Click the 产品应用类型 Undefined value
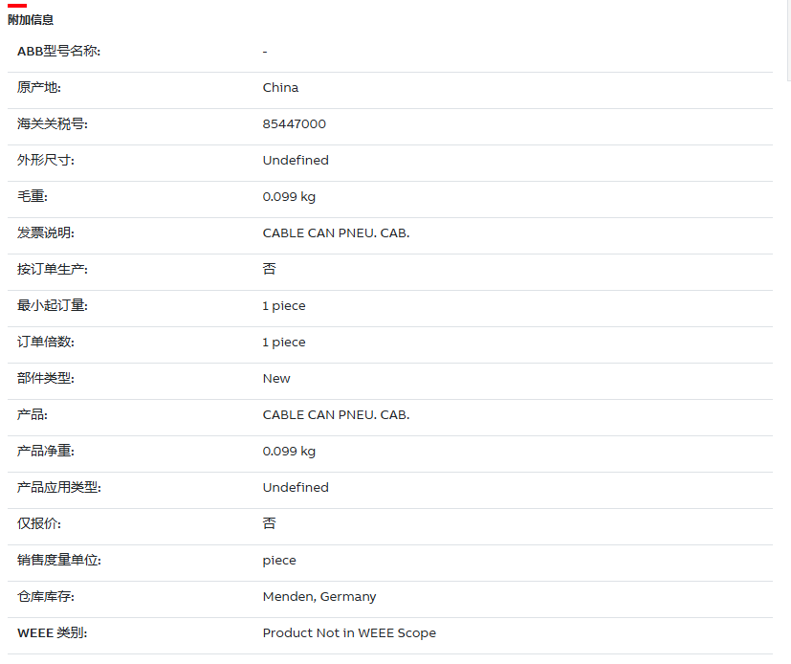Image resolution: width=791 pixels, height=664 pixels. pos(296,487)
